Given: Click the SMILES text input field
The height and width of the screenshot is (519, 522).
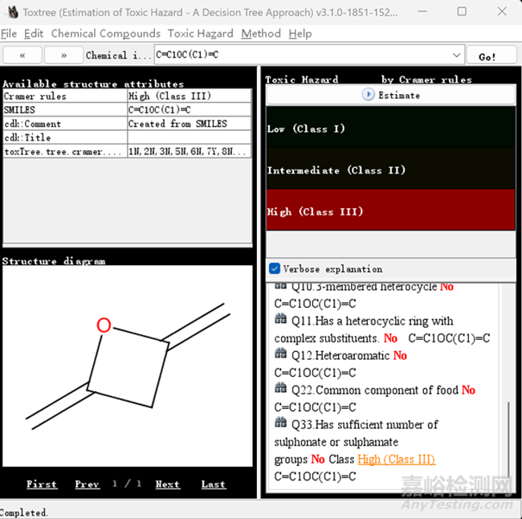Looking at the screenshot, I should coord(300,55).
